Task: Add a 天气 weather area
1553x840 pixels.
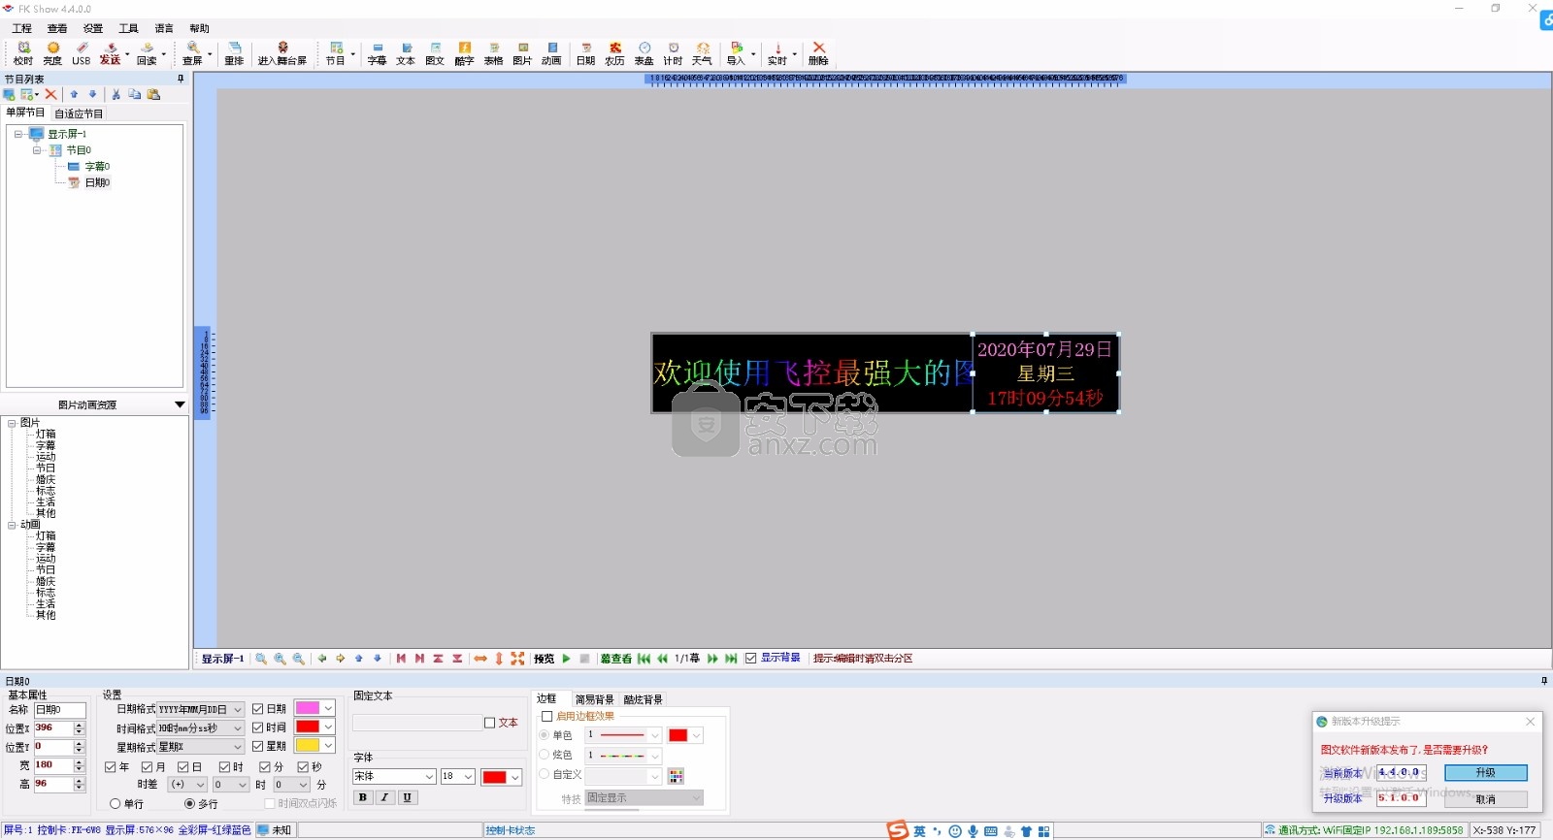Action: 702,53
